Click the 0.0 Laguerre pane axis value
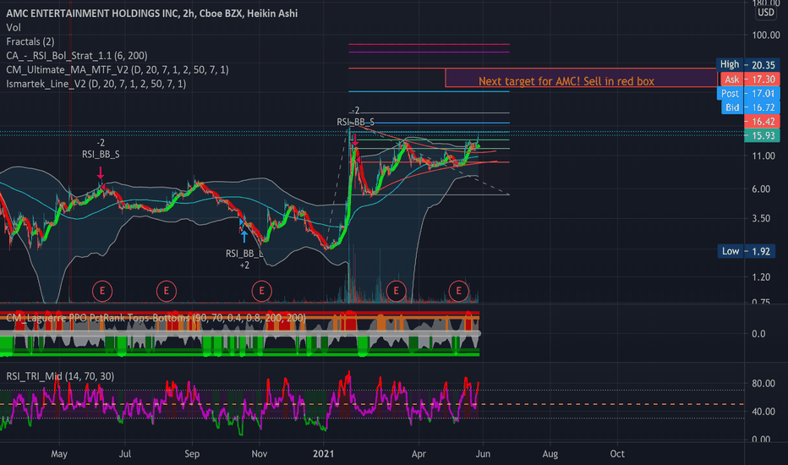 759,334
